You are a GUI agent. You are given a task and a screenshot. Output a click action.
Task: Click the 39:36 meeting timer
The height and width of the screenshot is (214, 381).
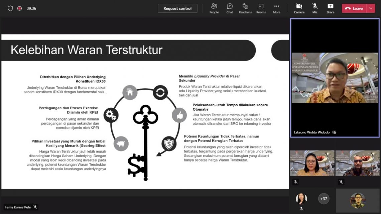[31, 8]
